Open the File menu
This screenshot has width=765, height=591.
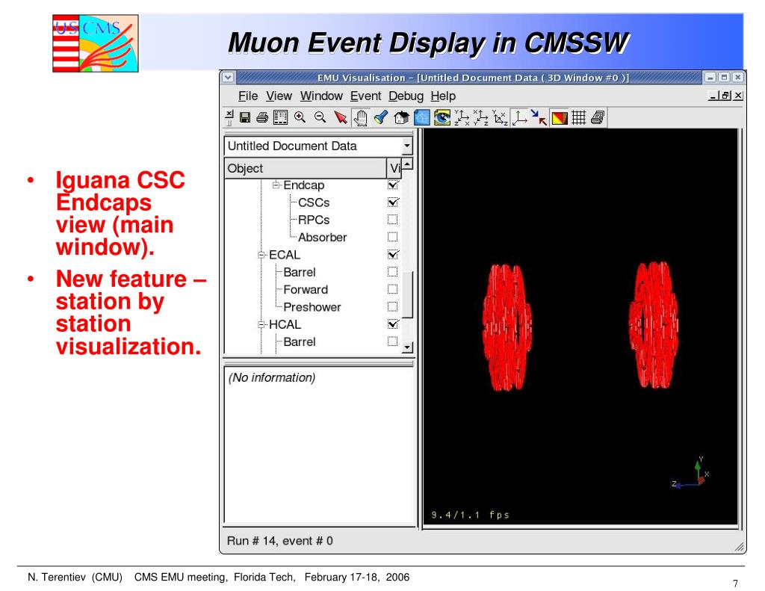pos(248,96)
